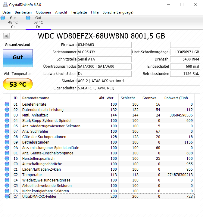Click the status orb of Ausschaltungsabbrüche row
Image resolution: width=203 pixels, height=217 pixels.
tap(7, 164)
